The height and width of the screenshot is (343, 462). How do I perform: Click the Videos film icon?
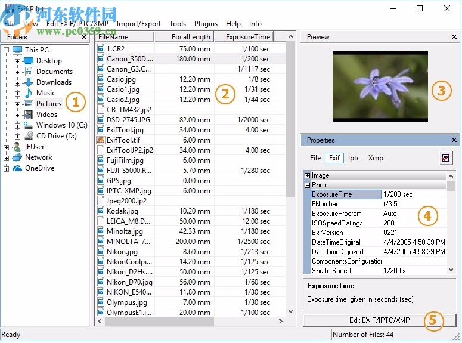point(29,115)
